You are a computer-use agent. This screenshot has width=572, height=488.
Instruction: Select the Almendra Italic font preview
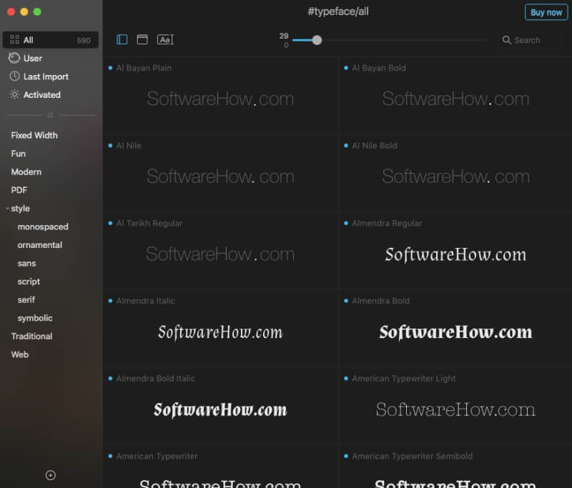[220, 332]
